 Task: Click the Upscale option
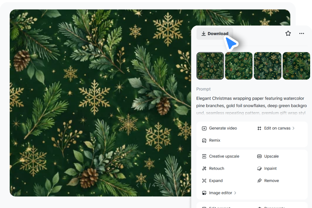click(268, 156)
